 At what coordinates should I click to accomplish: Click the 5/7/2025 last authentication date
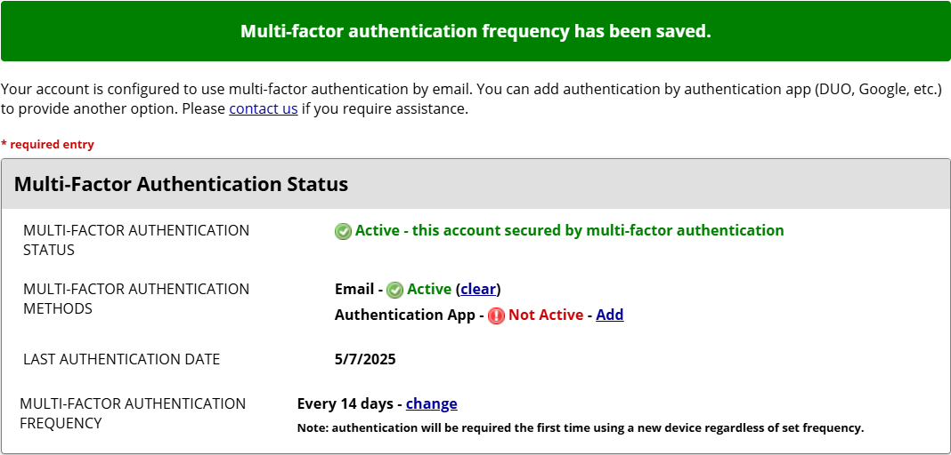[x=365, y=360]
